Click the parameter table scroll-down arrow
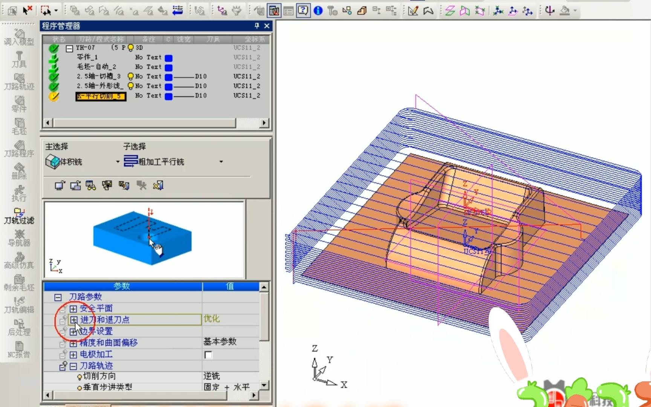 [264, 385]
